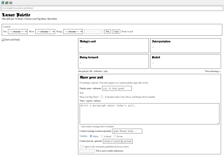The image size is (224, 168).
Task: Select the Unlisted visibility option
Action: 102,136
